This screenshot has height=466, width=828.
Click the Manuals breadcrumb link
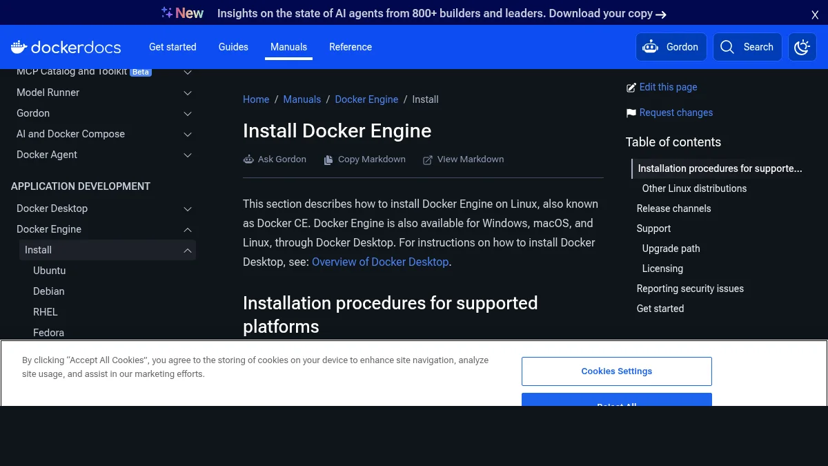tap(302, 99)
